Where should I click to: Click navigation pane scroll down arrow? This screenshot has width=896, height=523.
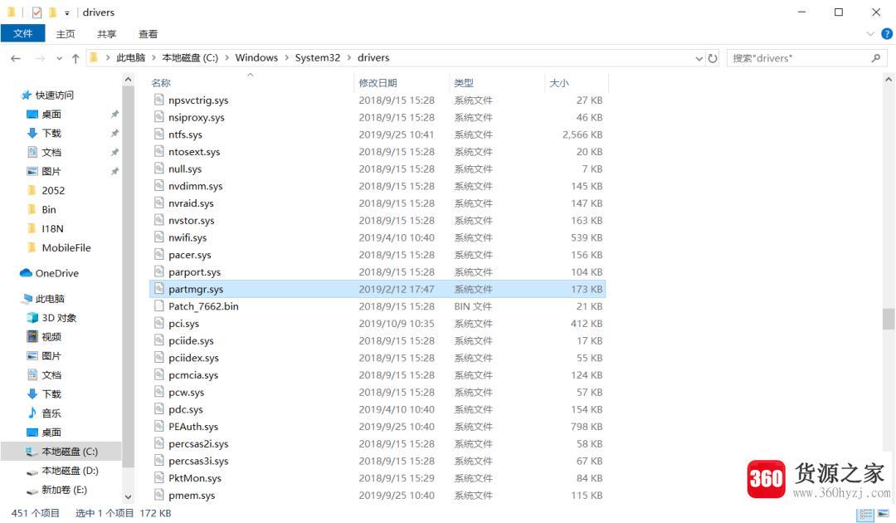128,496
